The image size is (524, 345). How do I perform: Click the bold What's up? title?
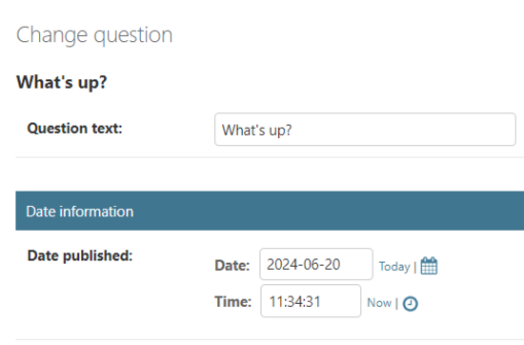click(x=62, y=82)
